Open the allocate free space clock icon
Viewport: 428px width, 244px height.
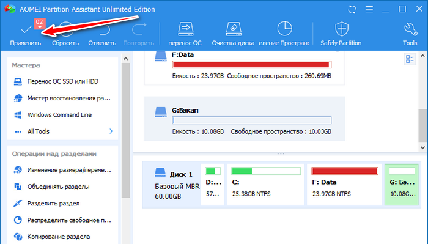pos(285,28)
